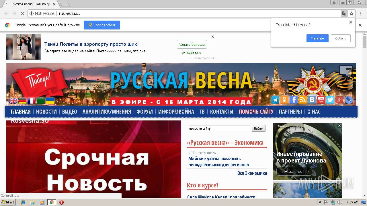Click the Action Center flag tray icon

(326, 202)
